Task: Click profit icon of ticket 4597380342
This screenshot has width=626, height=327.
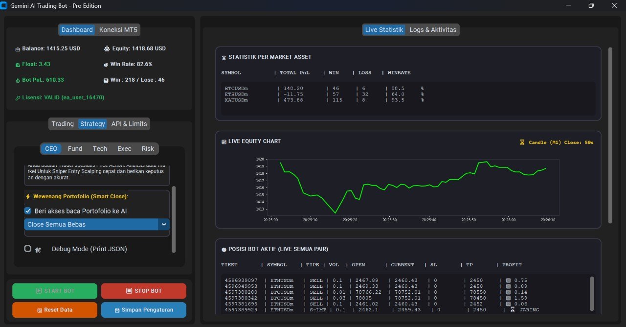Action: click(x=509, y=298)
